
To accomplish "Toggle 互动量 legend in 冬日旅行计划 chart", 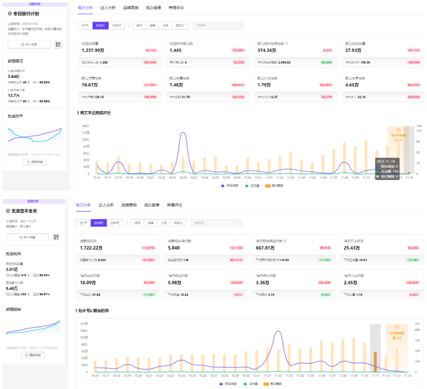I will tap(252, 186).
